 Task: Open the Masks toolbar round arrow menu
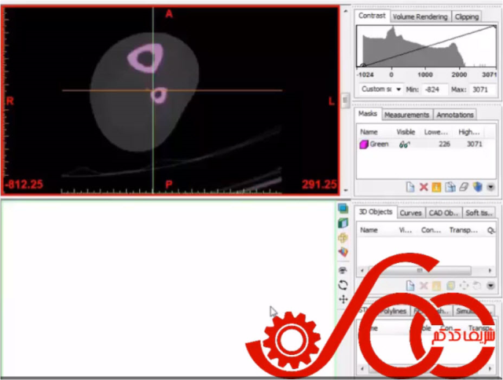pos(490,187)
